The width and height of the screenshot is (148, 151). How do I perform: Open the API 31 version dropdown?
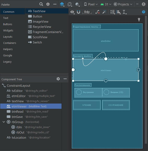106,4
